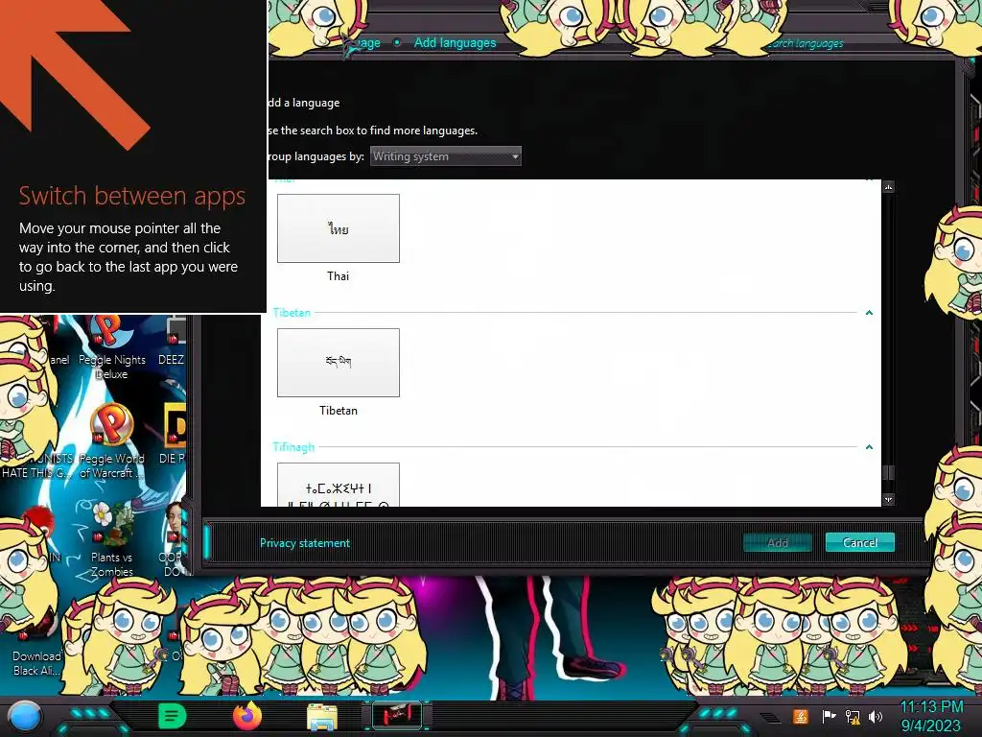Show hidden tray icons
The image size is (982, 737).
[770, 718]
